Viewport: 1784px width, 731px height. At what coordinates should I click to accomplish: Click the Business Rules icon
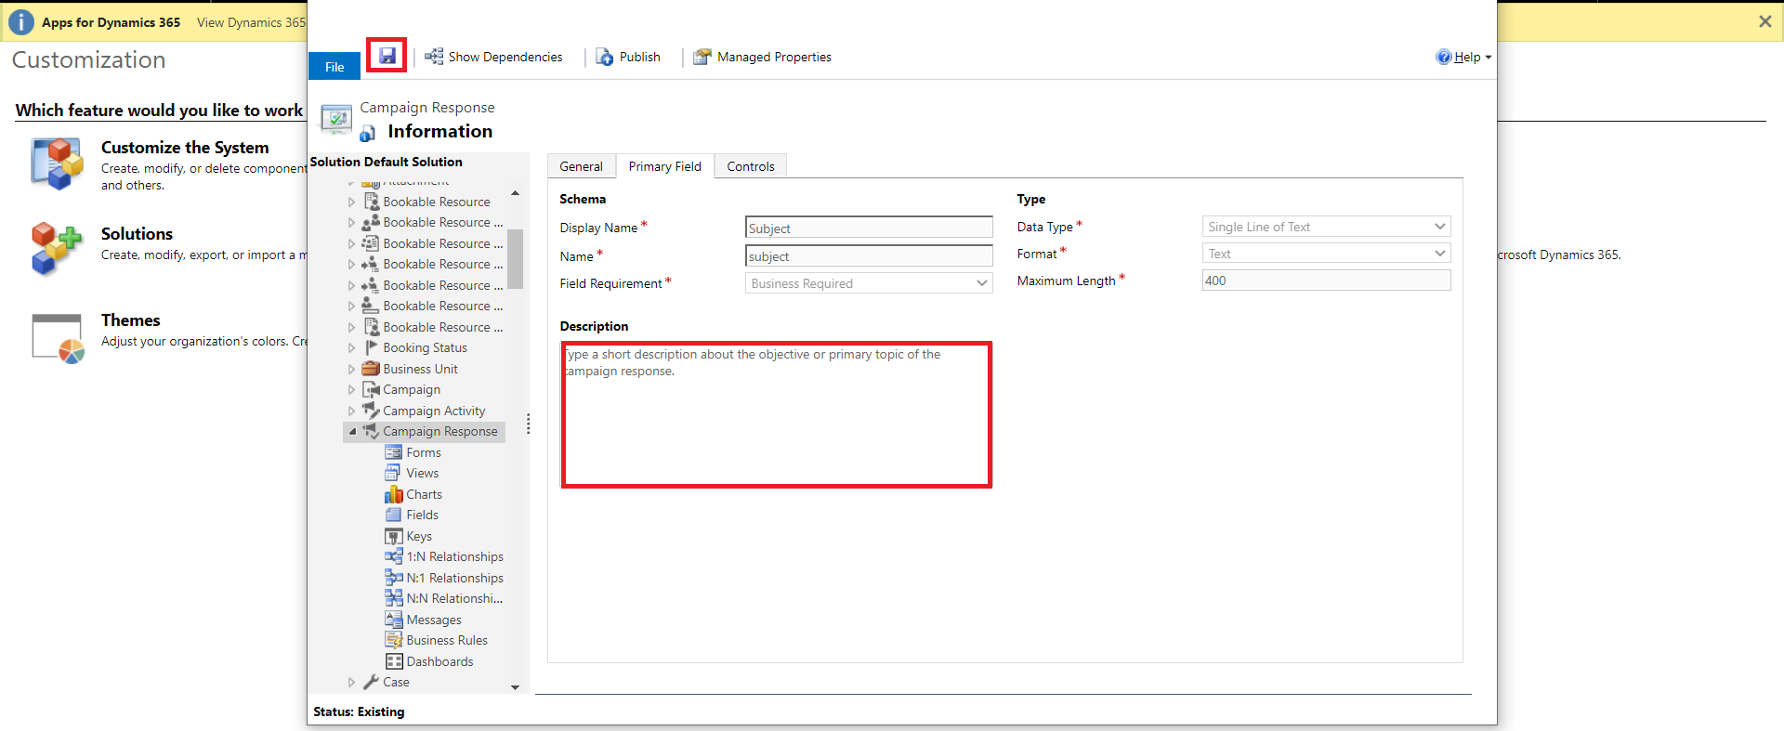[394, 641]
